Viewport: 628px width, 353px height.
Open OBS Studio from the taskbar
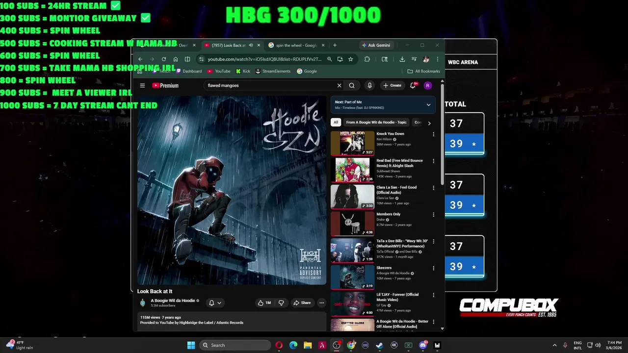point(337,345)
